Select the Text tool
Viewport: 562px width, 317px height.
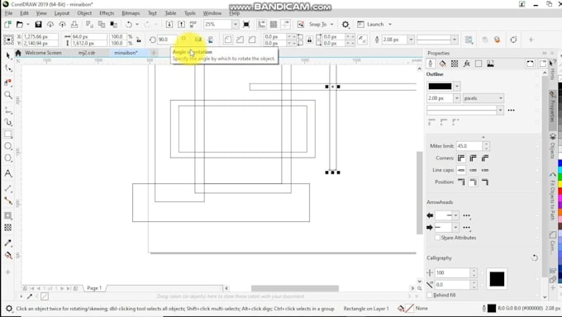click(x=8, y=173)
